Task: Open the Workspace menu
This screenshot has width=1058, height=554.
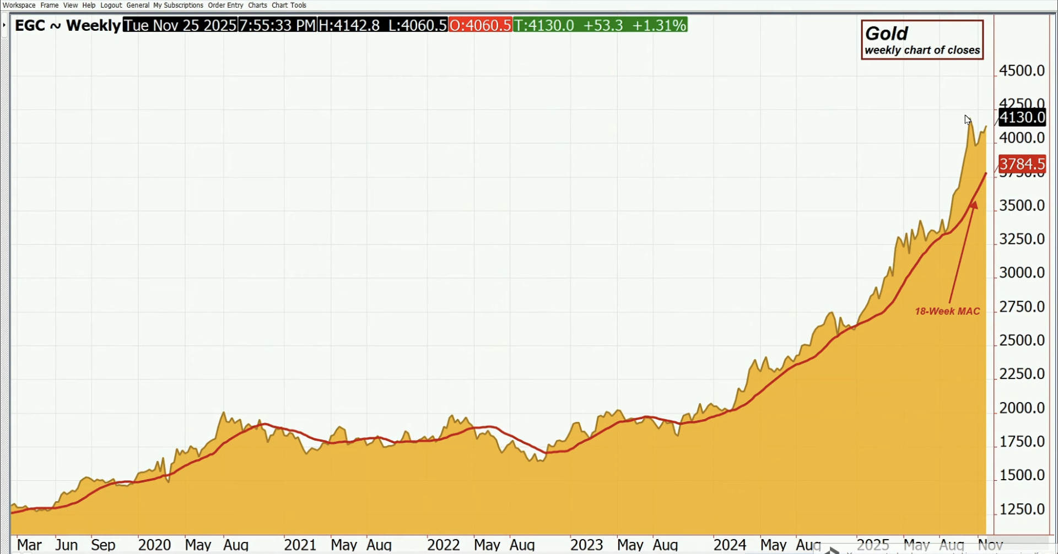Action: (19, 6)
